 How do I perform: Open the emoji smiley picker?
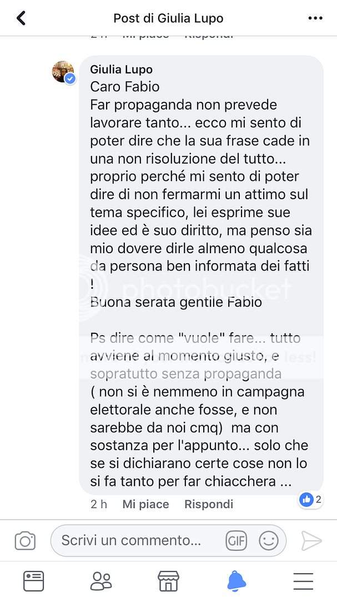pyautogui.click(x=269, y=541)
